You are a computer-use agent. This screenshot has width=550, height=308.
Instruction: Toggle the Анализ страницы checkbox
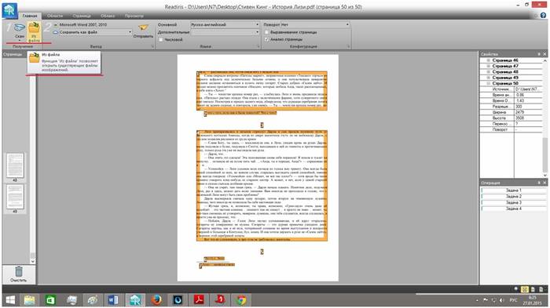(x=266, y=39)
